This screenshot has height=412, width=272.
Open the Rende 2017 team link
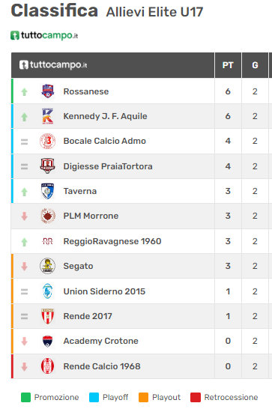88,316
